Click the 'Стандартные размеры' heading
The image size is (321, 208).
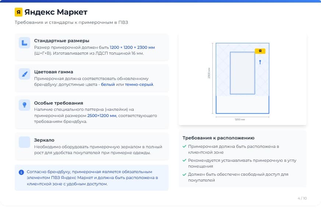pos(61,41)
